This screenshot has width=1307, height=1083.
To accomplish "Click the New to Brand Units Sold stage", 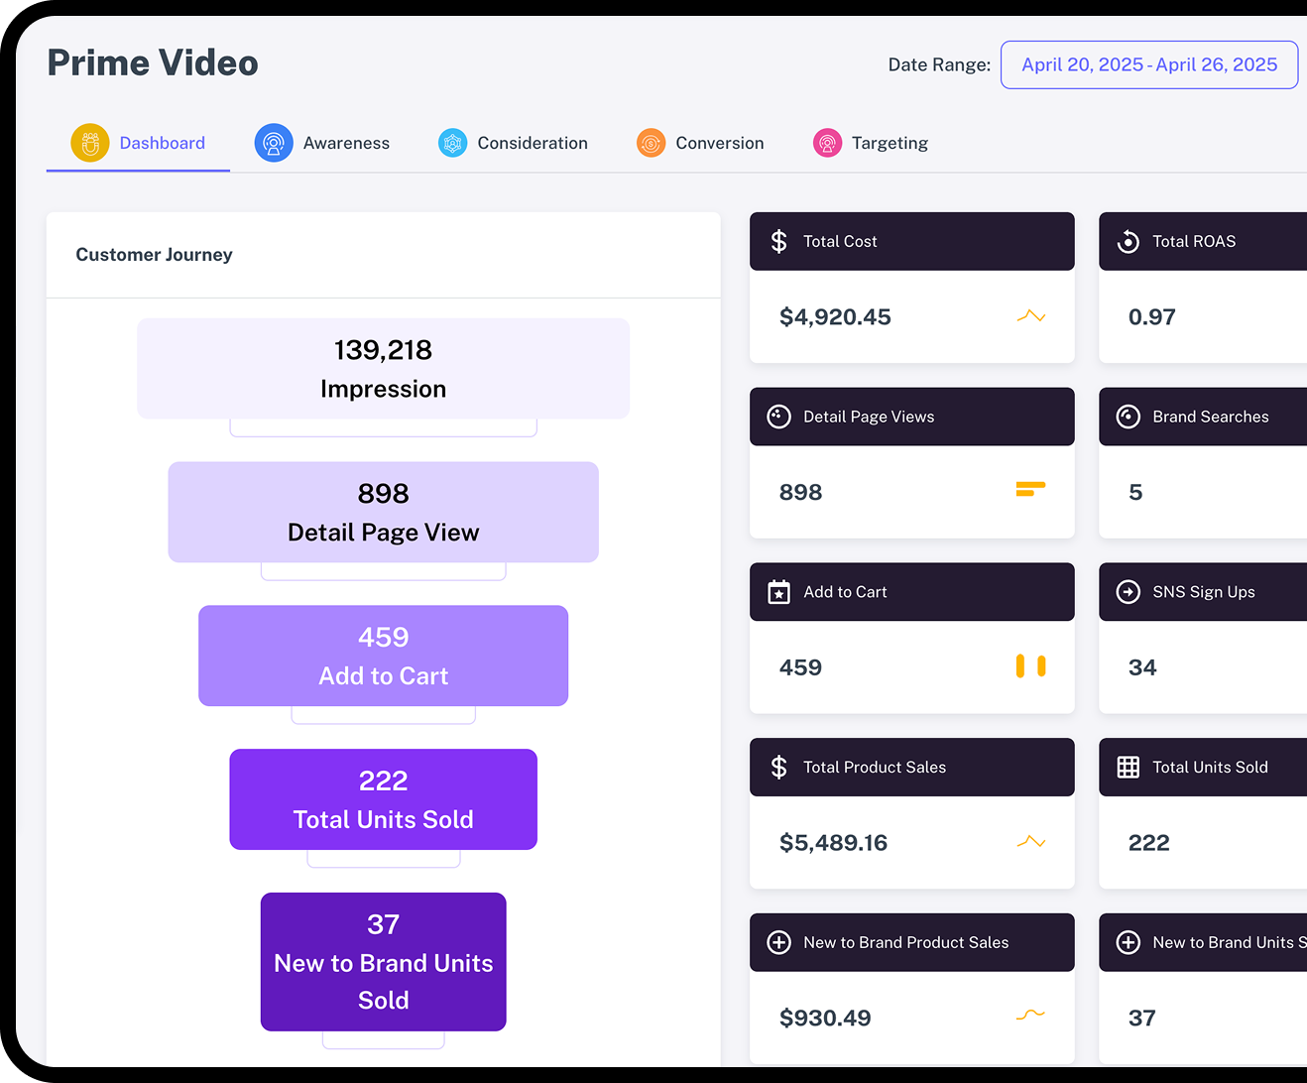I will pos(383,962).
